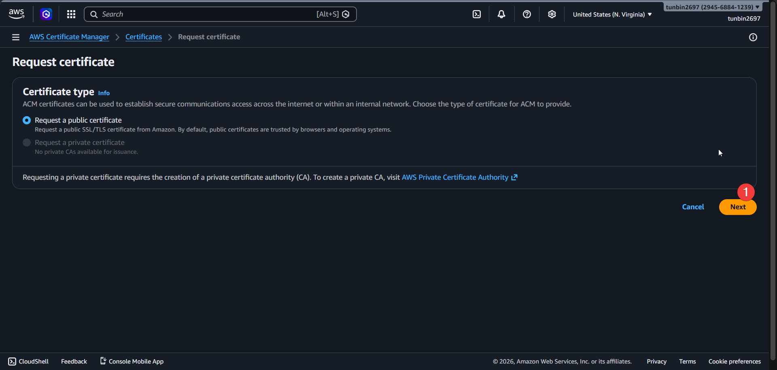Open the services grid menu icon

(x=71, y=14)
